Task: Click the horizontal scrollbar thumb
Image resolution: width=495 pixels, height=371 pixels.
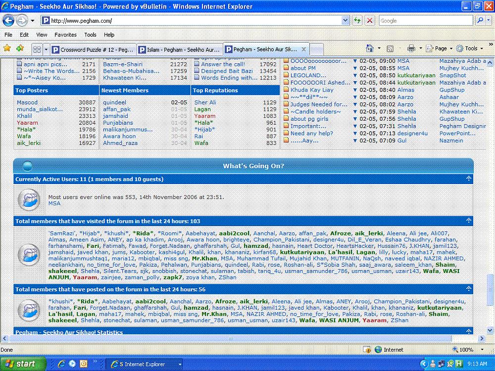Action: click(x=231, y=338)
